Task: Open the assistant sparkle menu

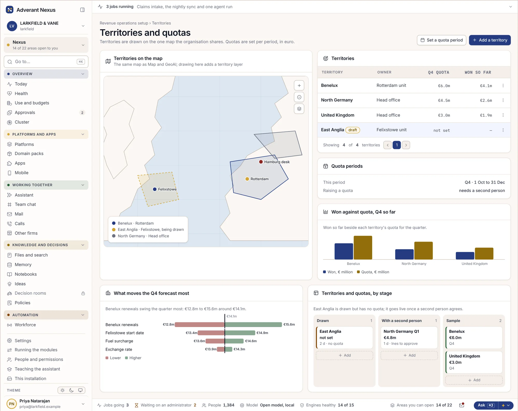Action: pos(506,405)
